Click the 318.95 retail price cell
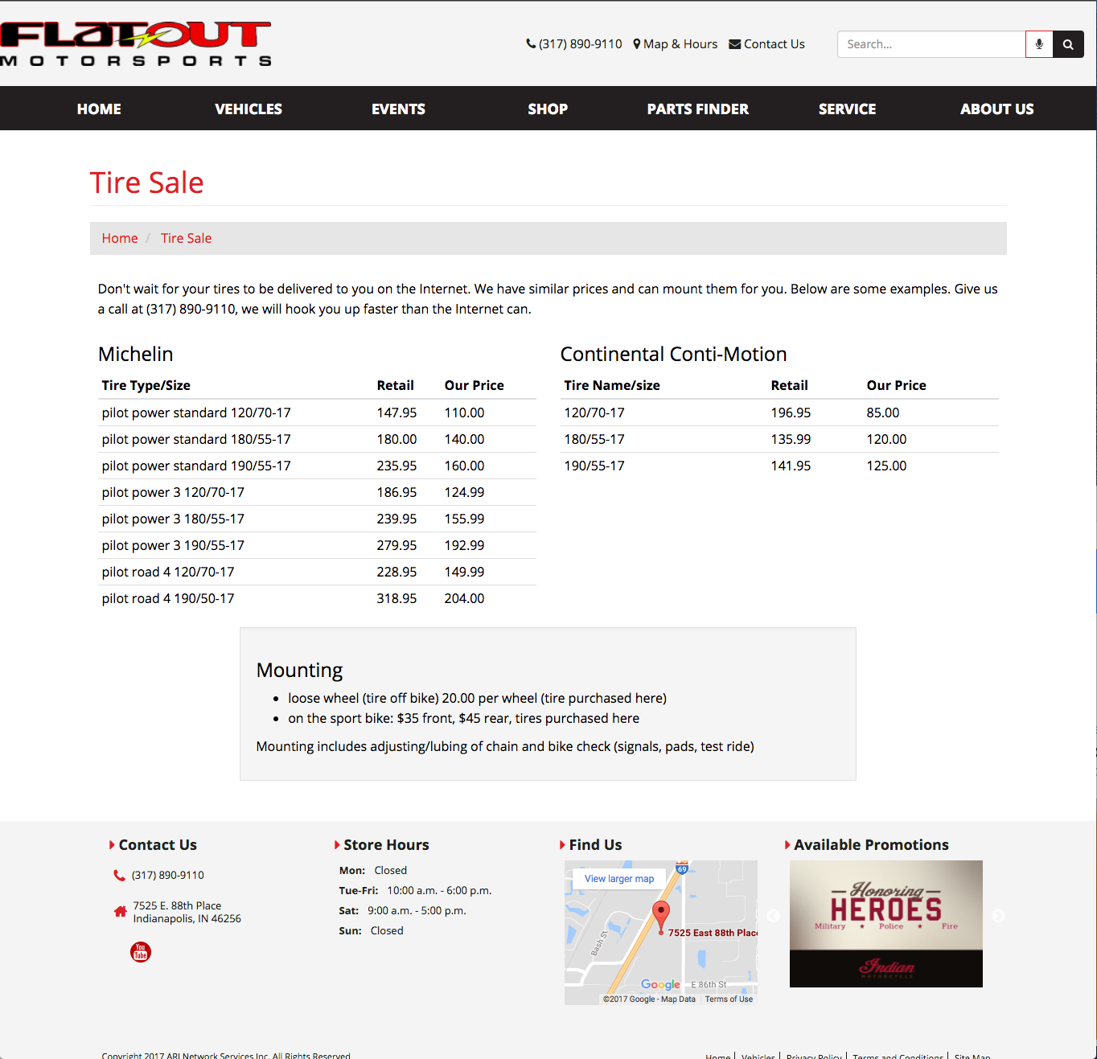Screen dimensions: 1097x1059 pos(396,598)
